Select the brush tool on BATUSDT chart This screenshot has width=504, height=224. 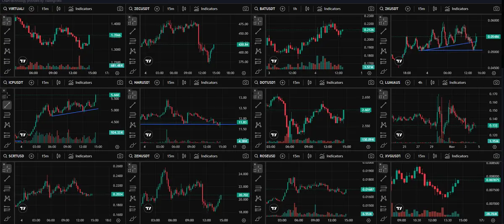pos(258,71)
